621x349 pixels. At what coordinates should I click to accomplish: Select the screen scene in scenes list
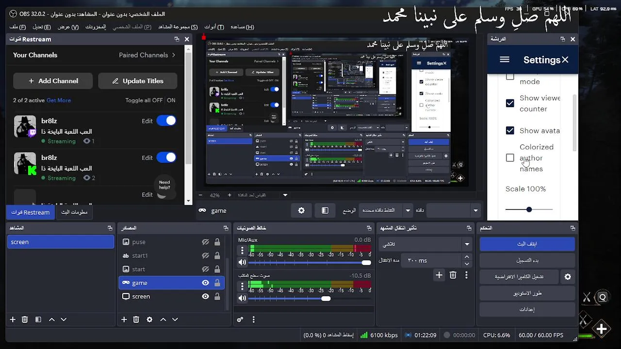(x=61, y=242)
